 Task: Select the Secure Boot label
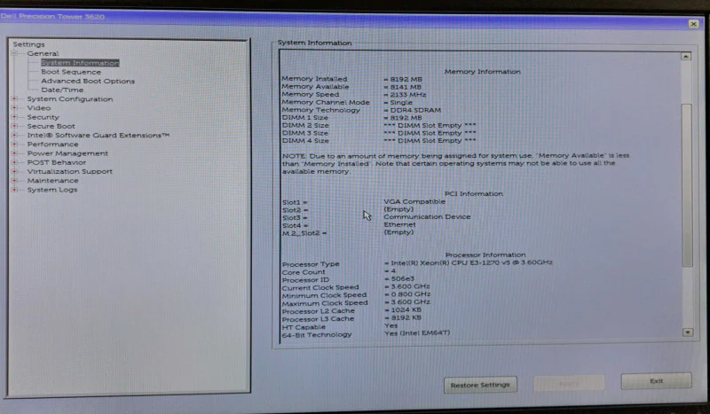[x=51, y=126]
